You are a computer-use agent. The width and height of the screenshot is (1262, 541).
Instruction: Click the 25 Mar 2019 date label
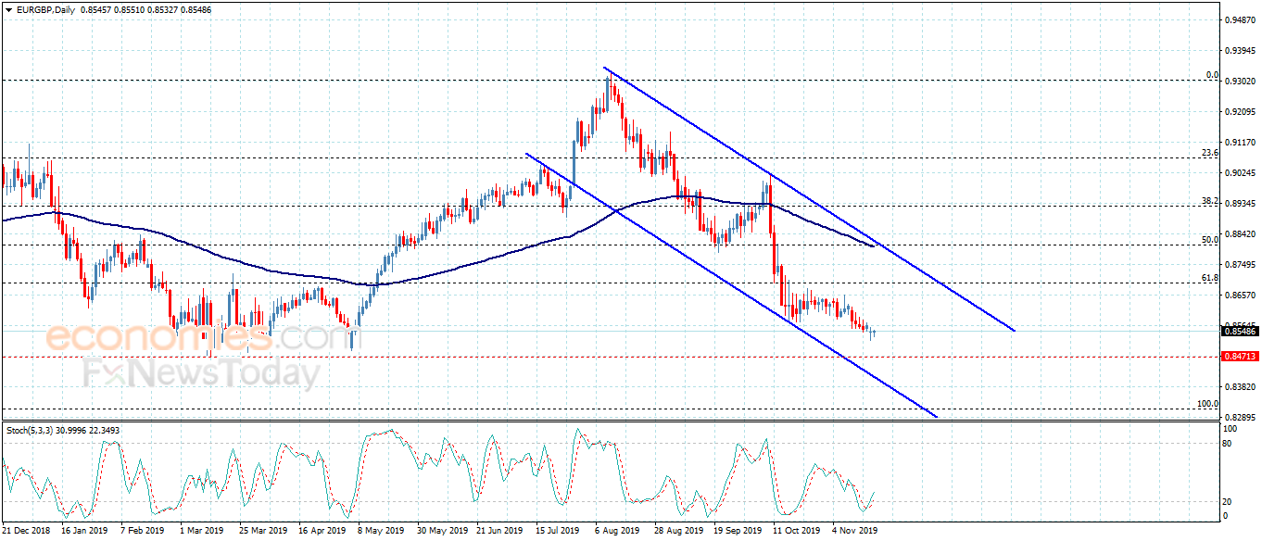pyautogui.click(x=263, y=532)
